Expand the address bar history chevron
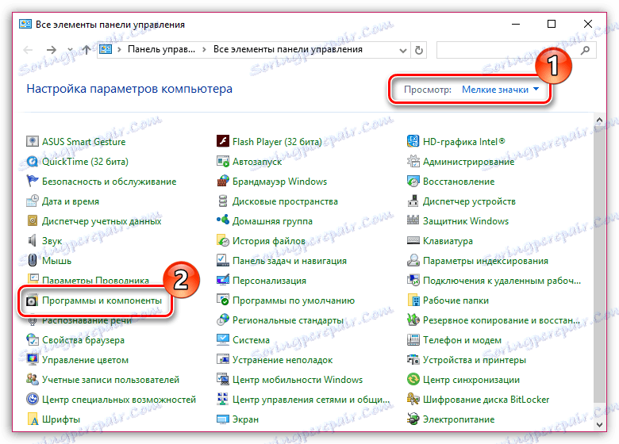This screenshot has height=444, width=619. (x=402, y=51)
